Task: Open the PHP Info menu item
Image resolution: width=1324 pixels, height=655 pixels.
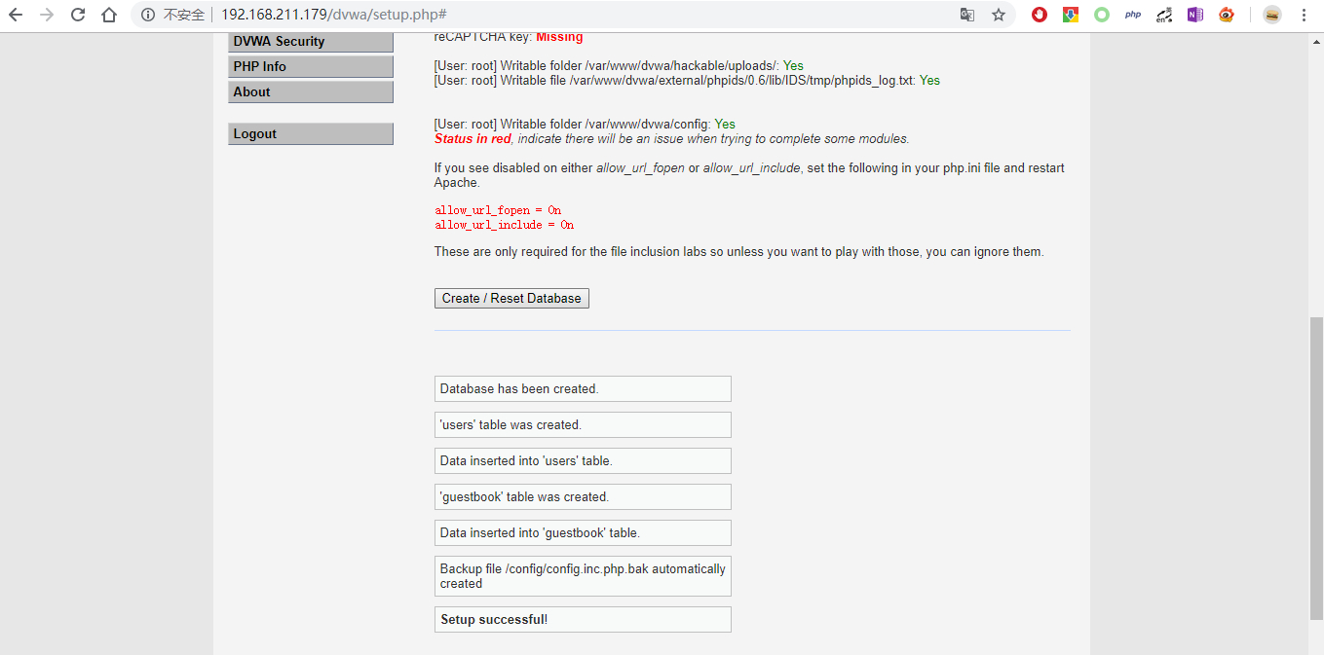Action: [311, 66]
